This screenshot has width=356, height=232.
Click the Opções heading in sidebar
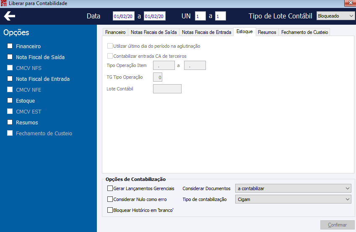coord(16,33)
